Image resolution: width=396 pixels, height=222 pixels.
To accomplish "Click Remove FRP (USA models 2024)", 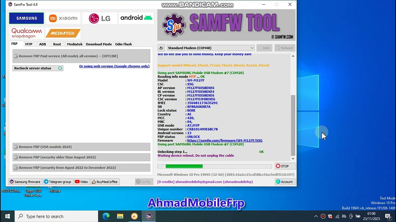I will pyautogui.click(x=81, y=147).
